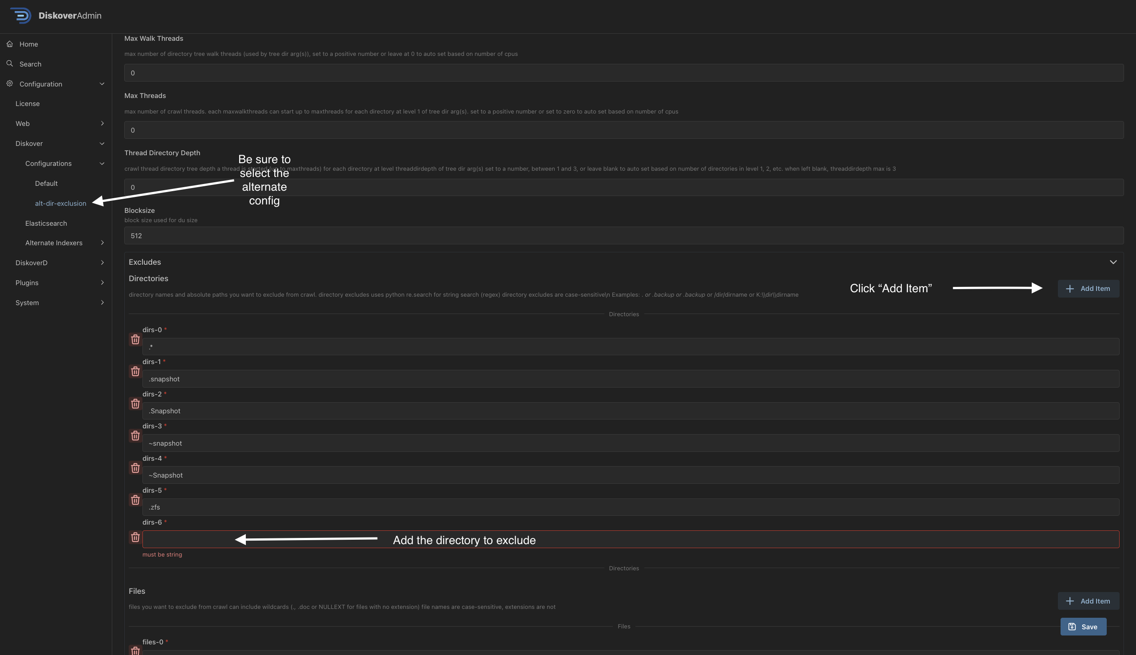Click the dirs-5 .zfs input field
This screenshot has height=655, width=1136.
631,507
